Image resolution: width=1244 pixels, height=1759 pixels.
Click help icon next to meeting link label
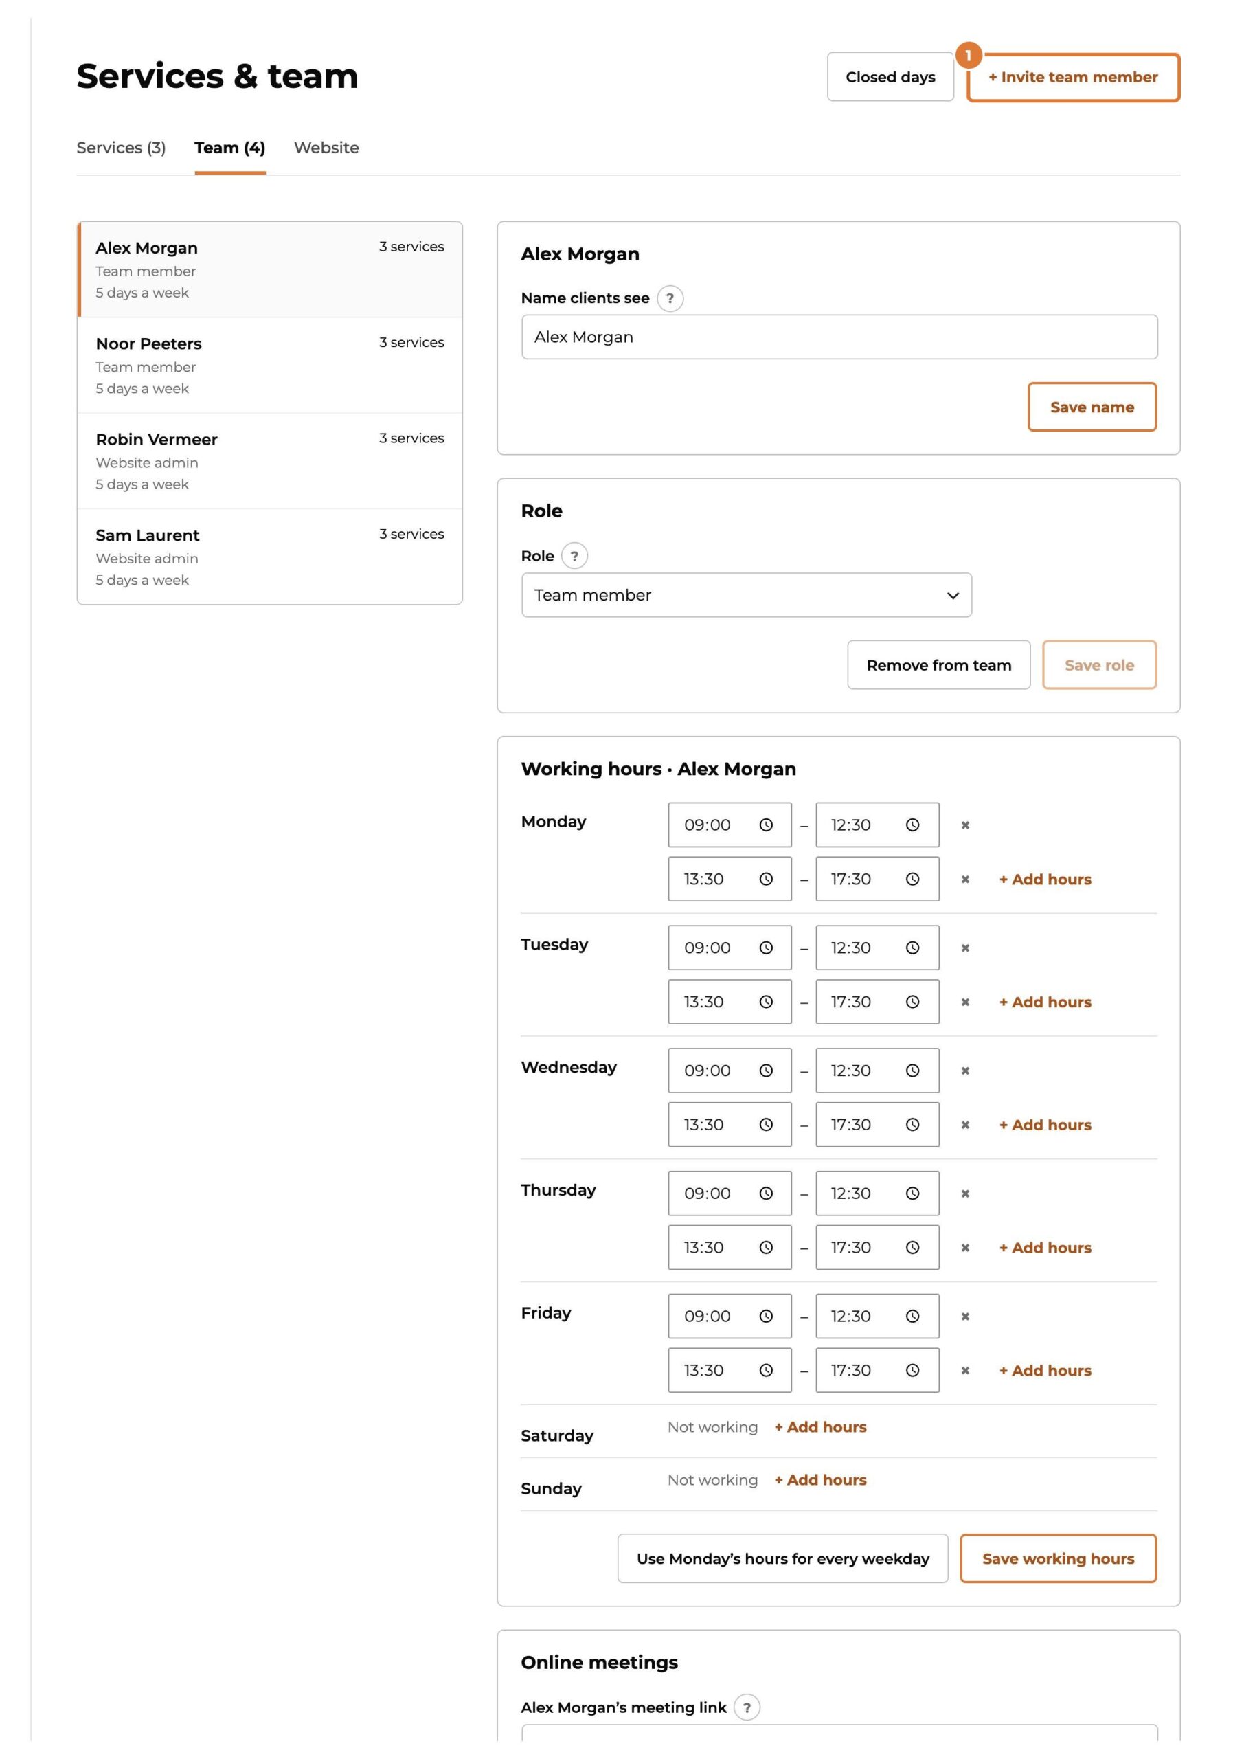click(747, 1707)
